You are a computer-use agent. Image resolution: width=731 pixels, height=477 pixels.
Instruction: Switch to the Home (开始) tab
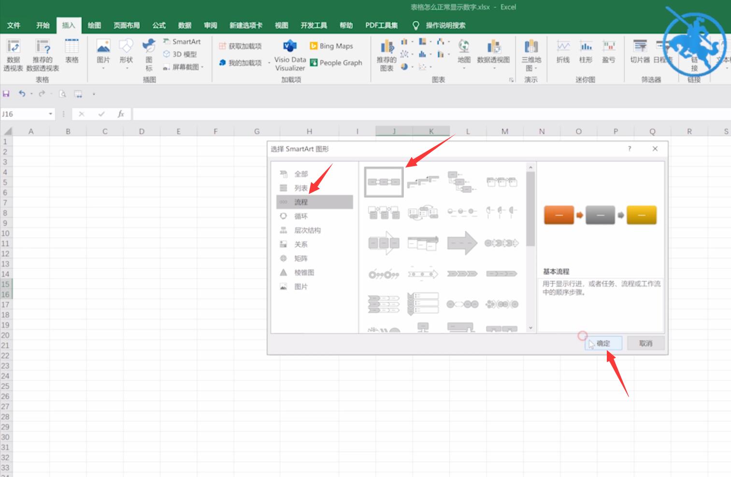43,25
